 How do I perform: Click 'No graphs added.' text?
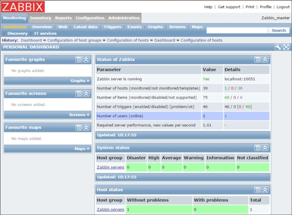28,71
